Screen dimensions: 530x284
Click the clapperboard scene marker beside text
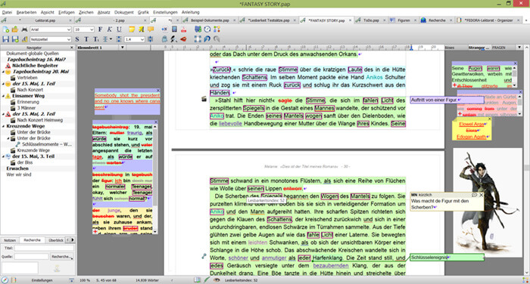pyautogui.click(x=204, y=99)
